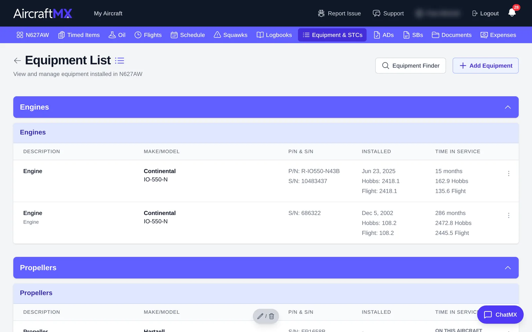
Task: Click install date Dec 5, 2002
Action: point(377,213)
